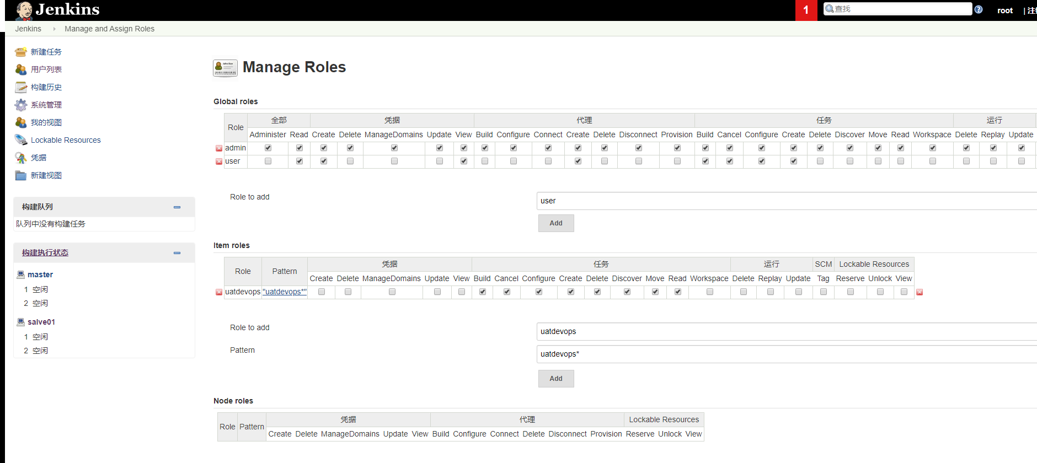
Task: Open the 凭据 credentials icon
Action: click(x=21, y=158)
